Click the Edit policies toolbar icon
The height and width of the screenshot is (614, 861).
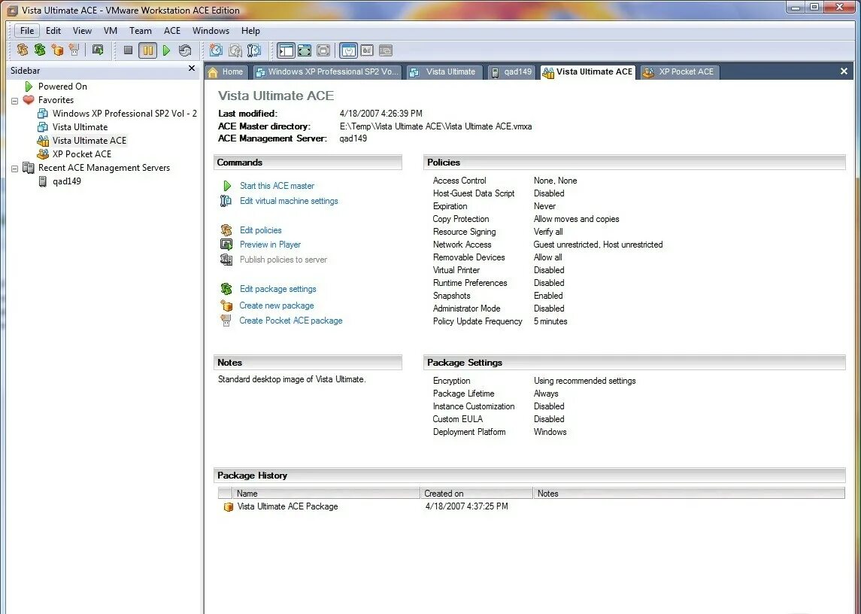tap(23, 50)
